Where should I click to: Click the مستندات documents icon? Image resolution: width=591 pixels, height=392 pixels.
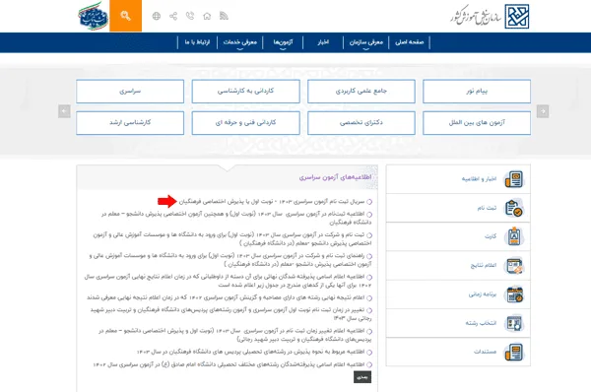click(514, 352)
